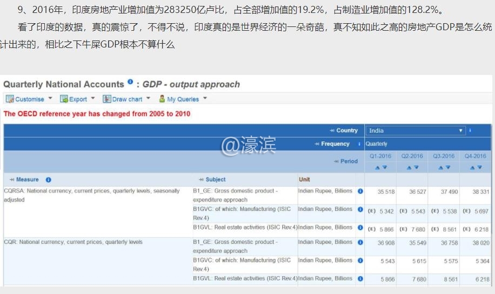Sort Q1-2016 column descending with down arrow
495x294 pixels.
click(385, 168)
